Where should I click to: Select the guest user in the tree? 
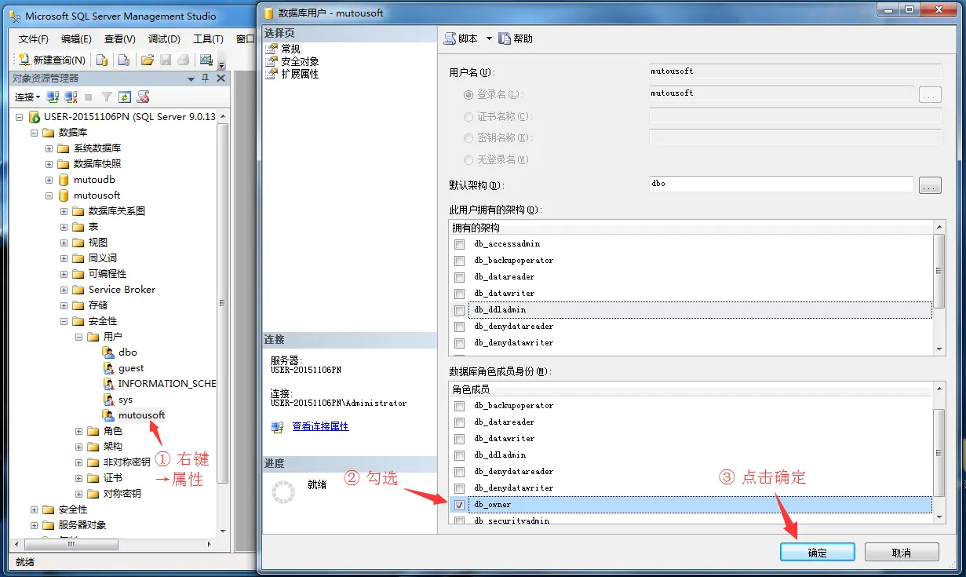click(x=131, y=367)
